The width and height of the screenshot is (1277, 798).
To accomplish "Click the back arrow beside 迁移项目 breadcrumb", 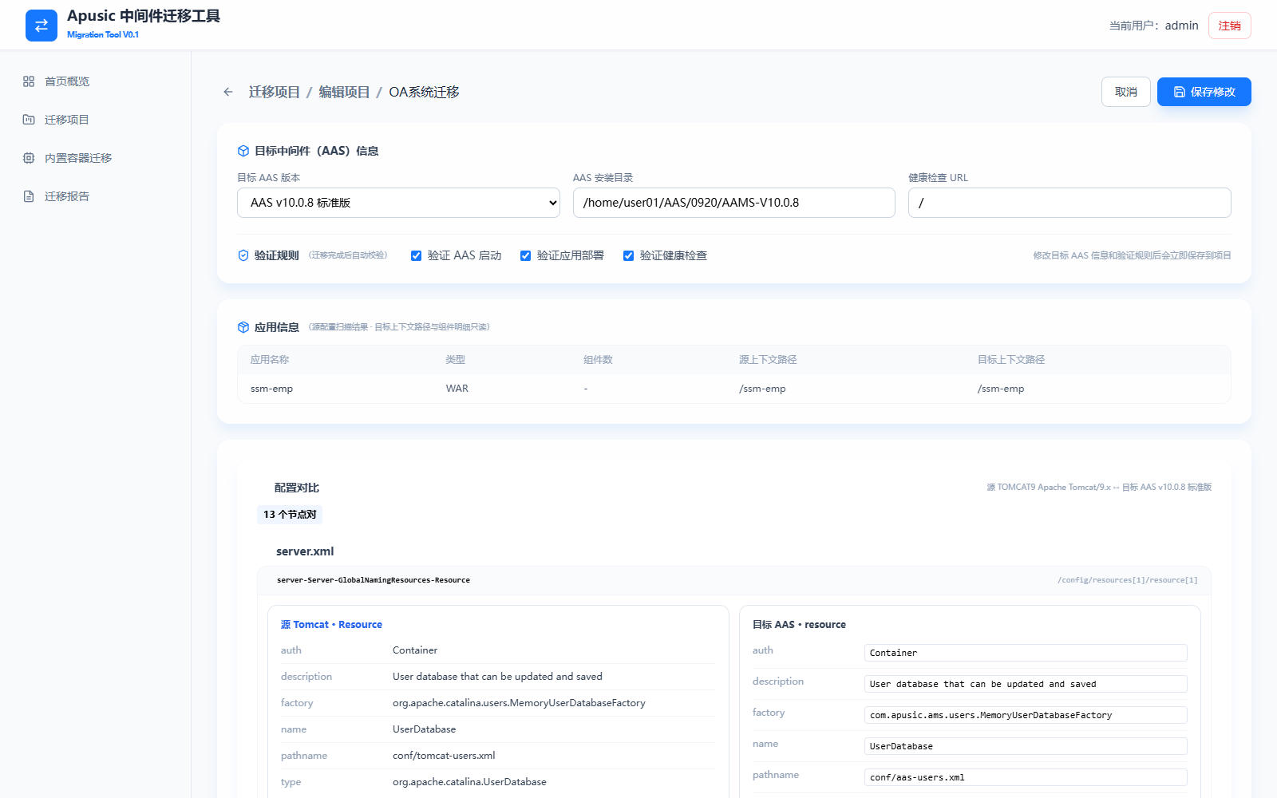I will [228, 92].
